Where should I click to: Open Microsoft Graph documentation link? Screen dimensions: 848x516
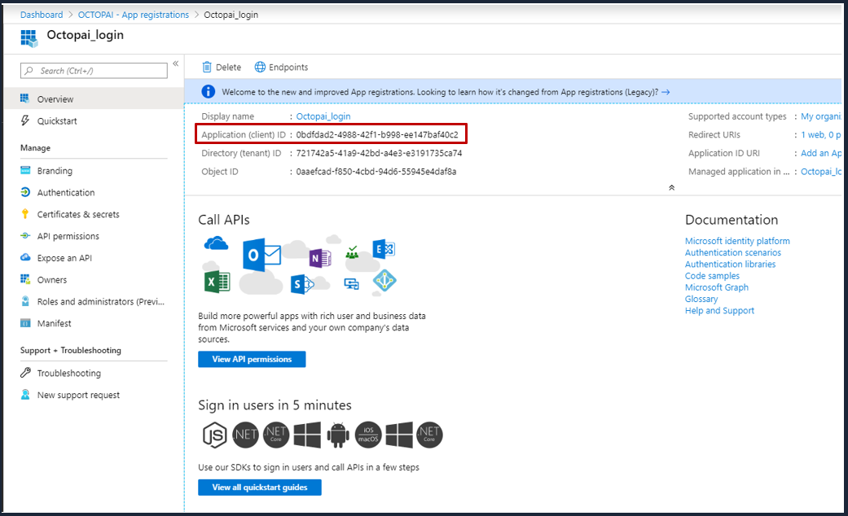tap(716, 287)
